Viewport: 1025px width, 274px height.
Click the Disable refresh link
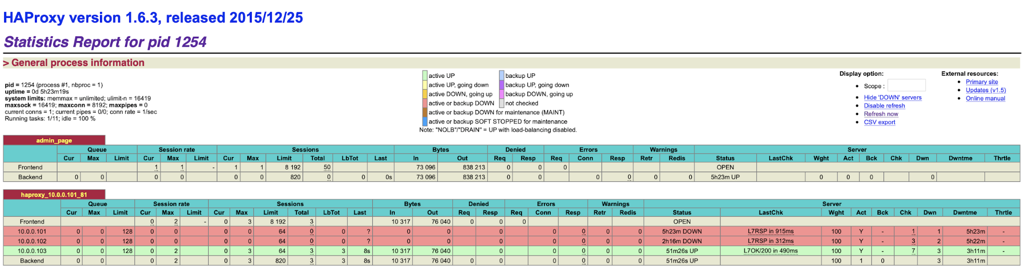884,106
